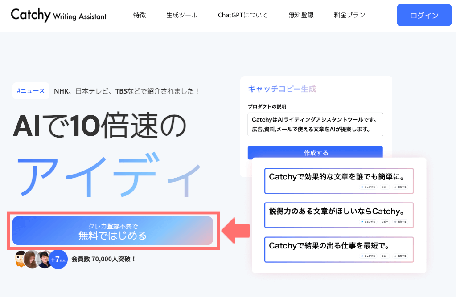Select the 会員数 70,000人突破 text

coord(103,259)
